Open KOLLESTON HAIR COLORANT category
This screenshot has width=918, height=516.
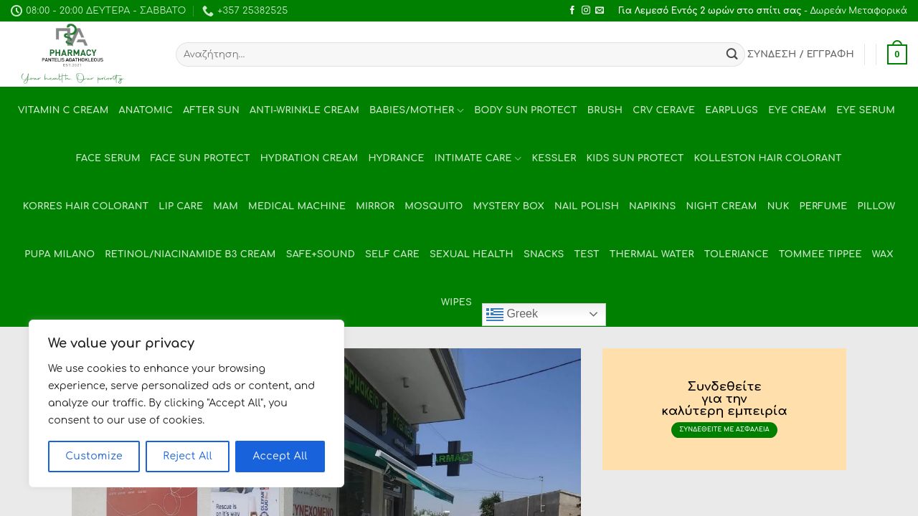point(767,158)
